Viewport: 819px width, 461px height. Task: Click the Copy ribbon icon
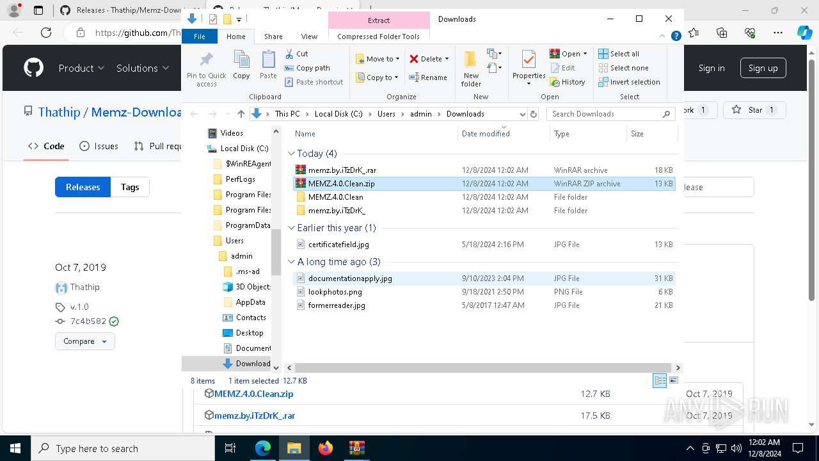click(x=241, y=60)
